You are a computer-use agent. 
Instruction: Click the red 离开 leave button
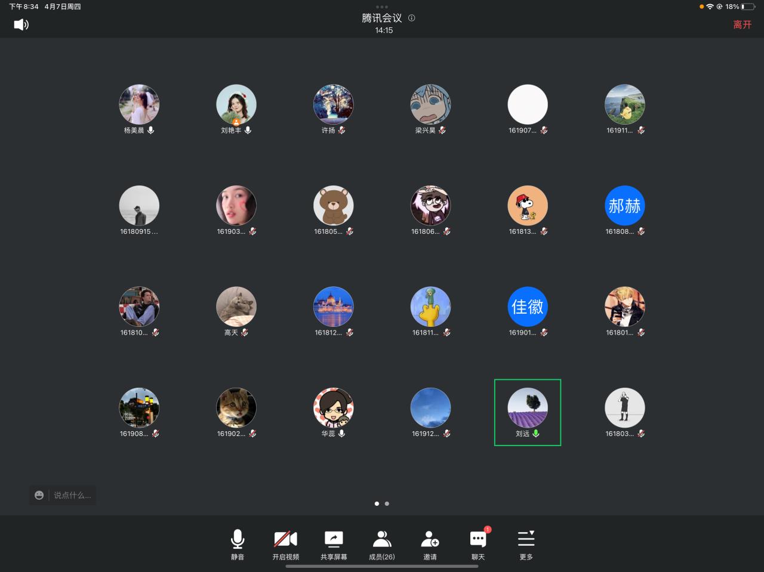pyautogui.click(x=742, y=24)
